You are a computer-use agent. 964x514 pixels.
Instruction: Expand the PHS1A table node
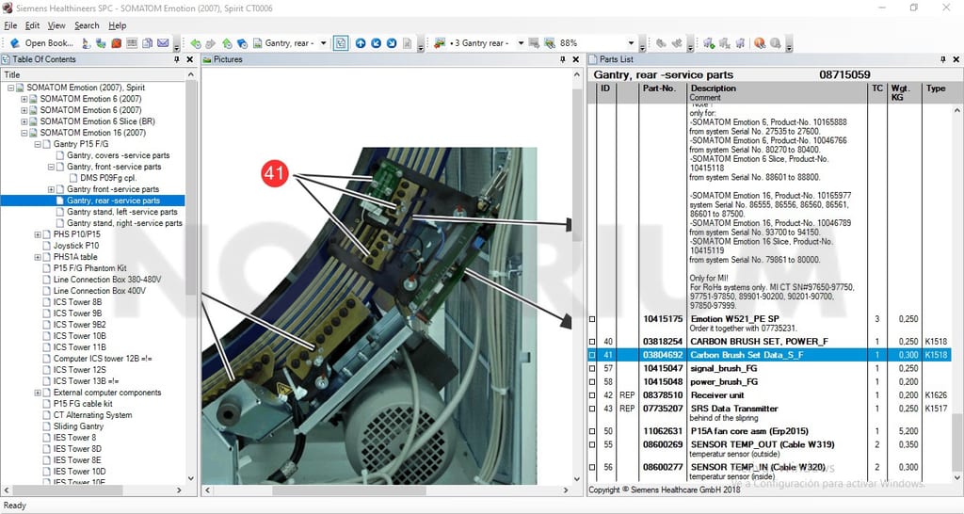[38, 257]
